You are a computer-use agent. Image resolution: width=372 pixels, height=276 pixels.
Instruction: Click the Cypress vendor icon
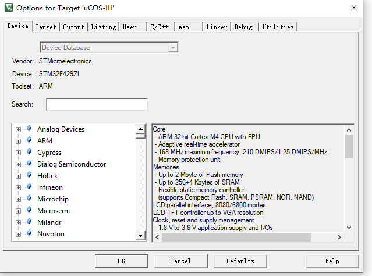29,153
